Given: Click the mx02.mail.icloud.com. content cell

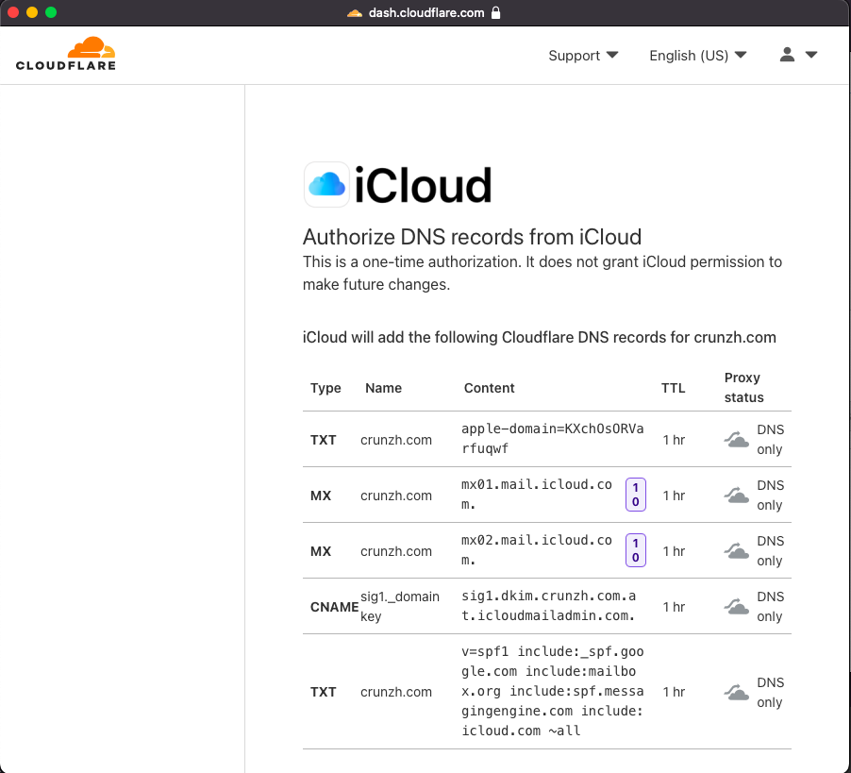Looking at the screenshot, I should pyautogui.click(x=537, y=550).
